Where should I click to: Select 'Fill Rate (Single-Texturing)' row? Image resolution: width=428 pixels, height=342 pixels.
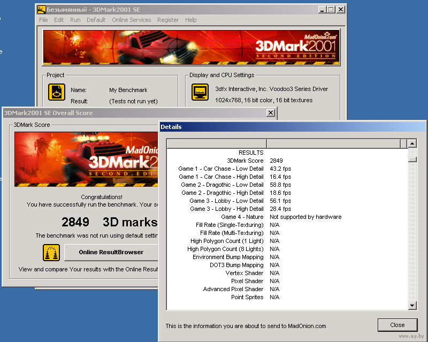[x=287, y=225]
